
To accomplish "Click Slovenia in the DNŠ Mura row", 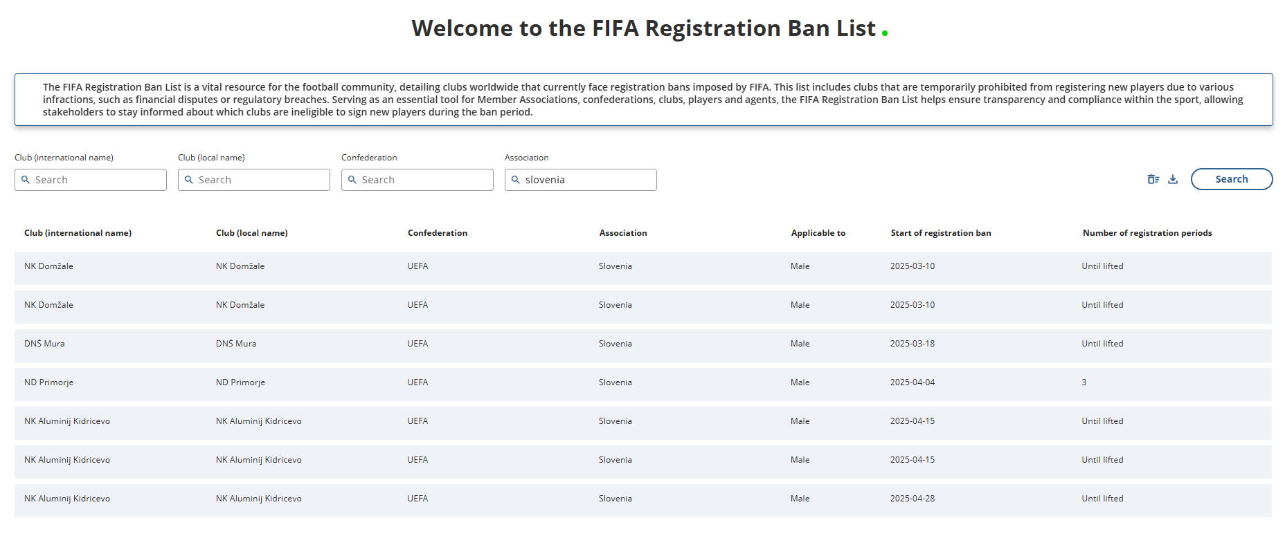I will click(x=615, y=344).
